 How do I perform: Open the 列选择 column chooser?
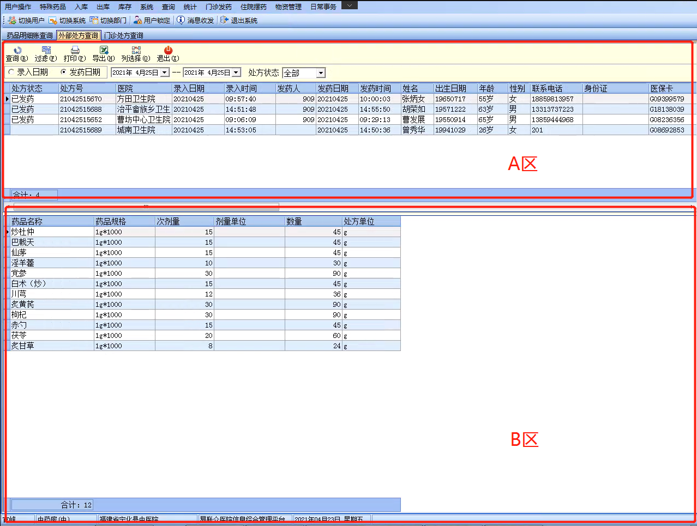136,50
